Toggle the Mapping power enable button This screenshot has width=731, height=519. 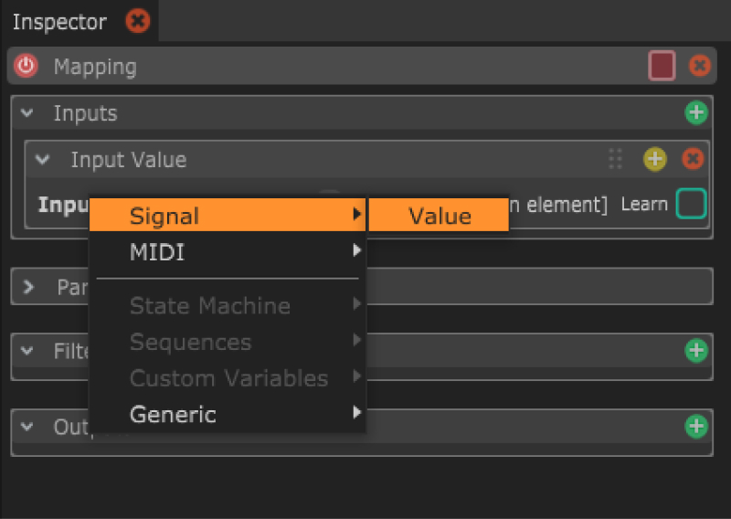click(x=26, y=67)
